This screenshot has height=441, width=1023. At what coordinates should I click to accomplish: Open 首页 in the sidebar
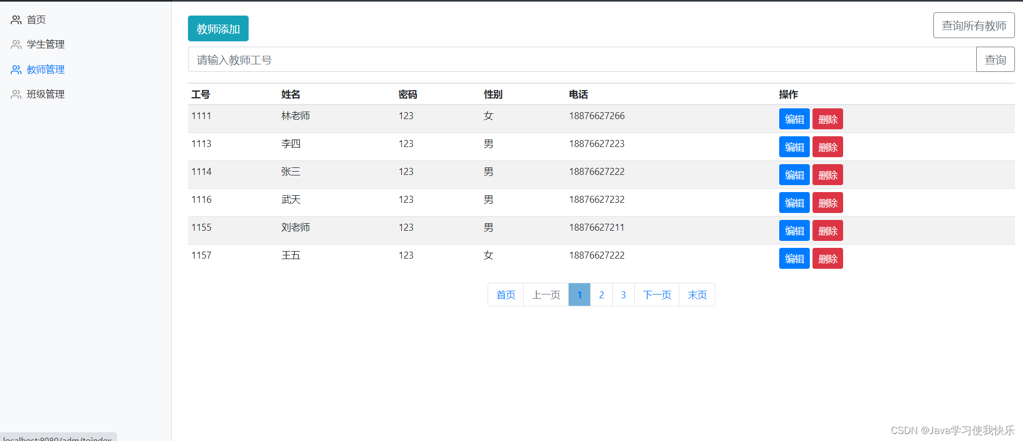point(36,20)
